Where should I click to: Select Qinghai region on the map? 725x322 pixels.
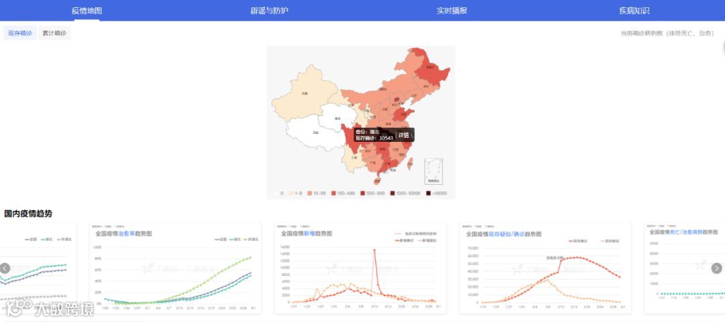(338, 118)
